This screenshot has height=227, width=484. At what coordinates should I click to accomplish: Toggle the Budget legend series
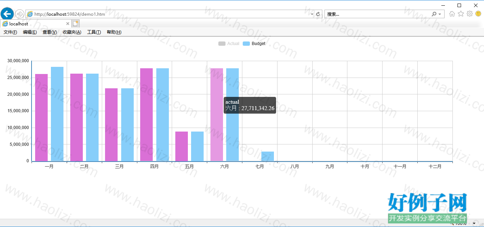[x=254, y=44]
